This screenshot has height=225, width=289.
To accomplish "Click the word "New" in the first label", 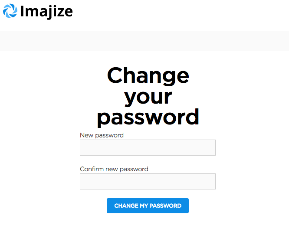I will pyautogui.click(x=86, y=135).
